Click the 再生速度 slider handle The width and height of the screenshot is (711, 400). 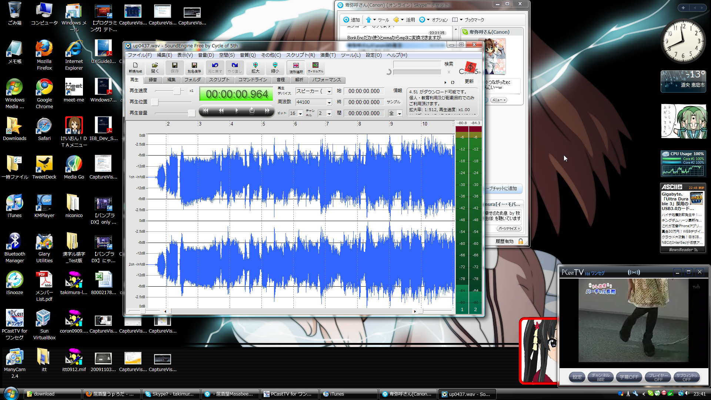177,91
